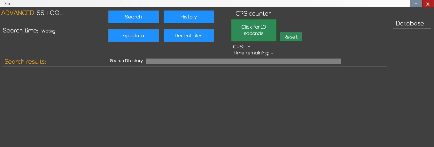This screenshot has height=147, width=434.
Task: Open the History view
Action: point(189,17)
